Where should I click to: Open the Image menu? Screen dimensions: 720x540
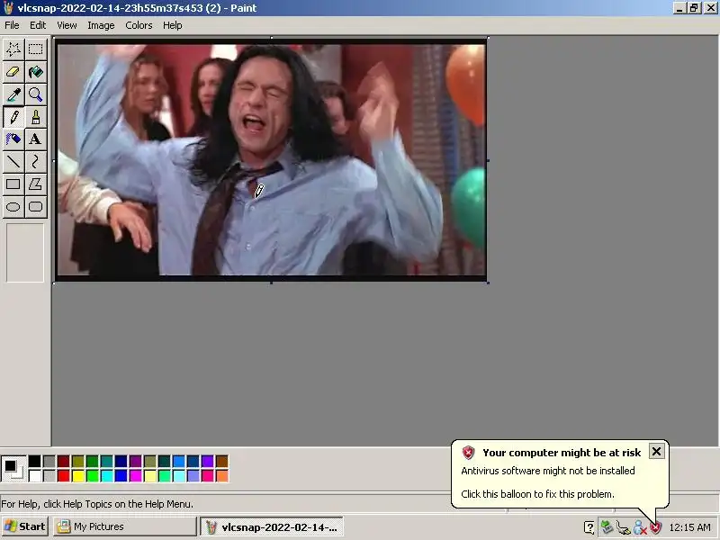[x=101, y=25]
